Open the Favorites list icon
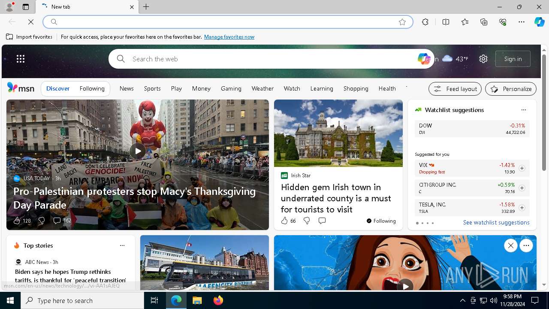549x309 pixels. [465, 22]
